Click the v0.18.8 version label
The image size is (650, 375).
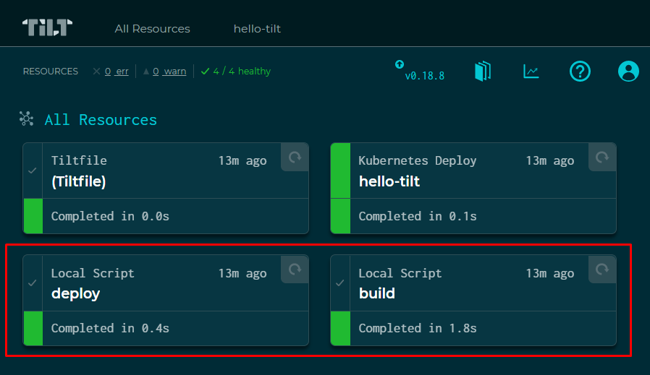click(x=424, y=76)
